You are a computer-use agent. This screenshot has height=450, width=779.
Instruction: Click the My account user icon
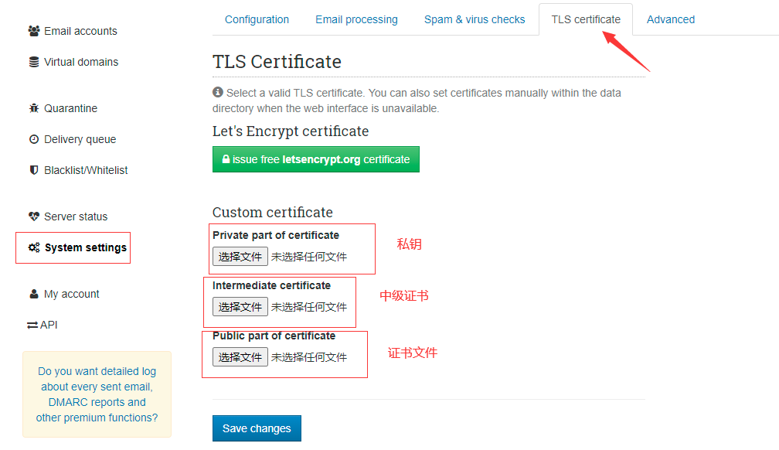[34, 294]
